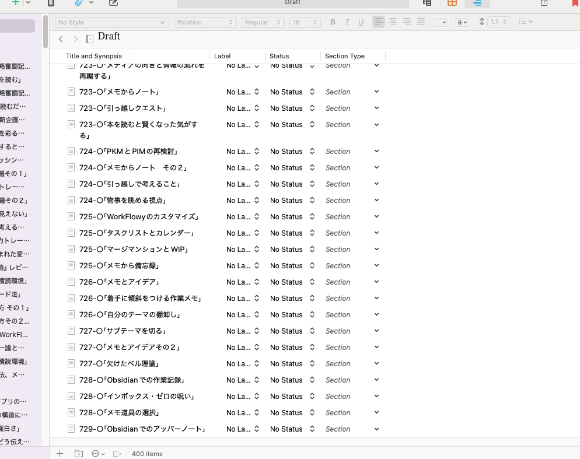
Task: Select binder item ending 「WorkFl...」
Action: tap(13, 334)
